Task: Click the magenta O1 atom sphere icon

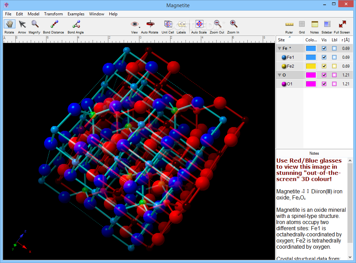Action: pyautogui.click(x=284, y=84)
